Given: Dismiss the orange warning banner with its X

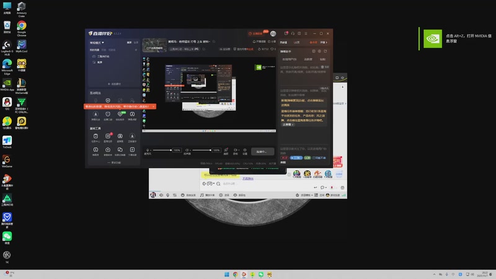Looking at the screenshot, I should click(153, 107).
